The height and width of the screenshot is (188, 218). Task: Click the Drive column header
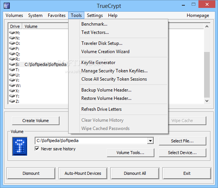coord(15,26)
